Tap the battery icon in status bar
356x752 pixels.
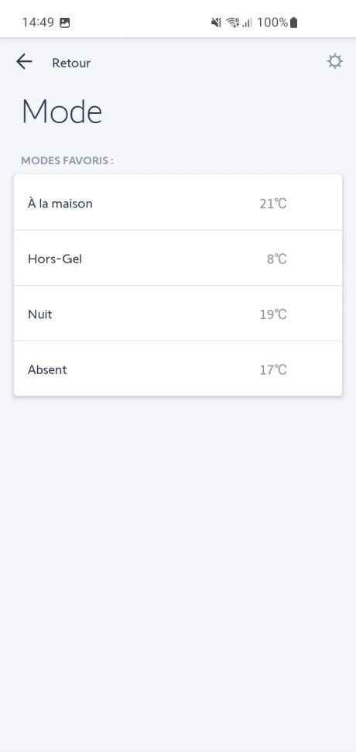point(294,22)
